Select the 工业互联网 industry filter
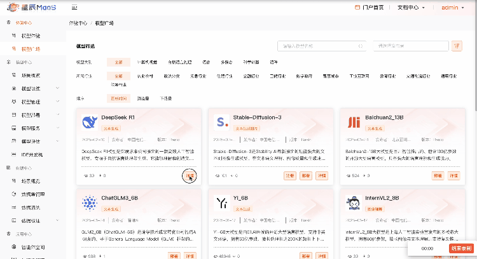Viewport: 477px width, 259px height. pyautogui.click(x=359, y=76)
